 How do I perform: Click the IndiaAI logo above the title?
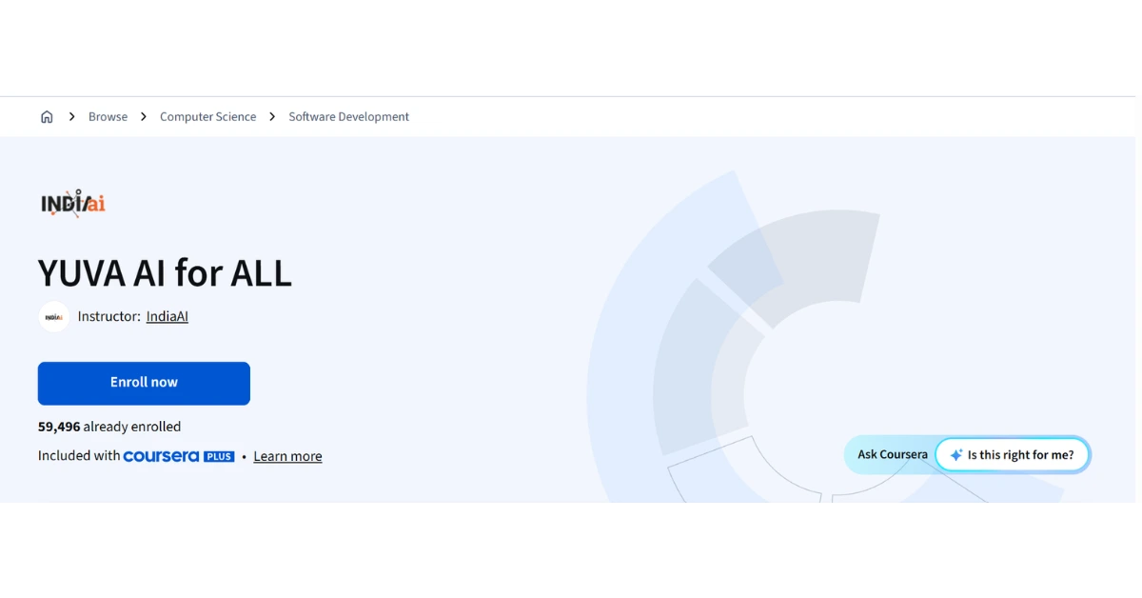coord(73,203)
